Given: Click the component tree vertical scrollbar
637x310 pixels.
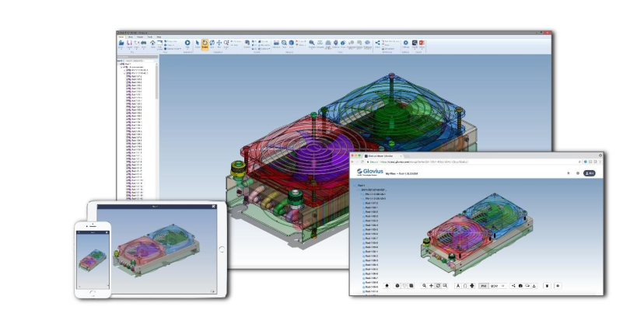Looking at the screenshot, I should (x=157, y=130).
